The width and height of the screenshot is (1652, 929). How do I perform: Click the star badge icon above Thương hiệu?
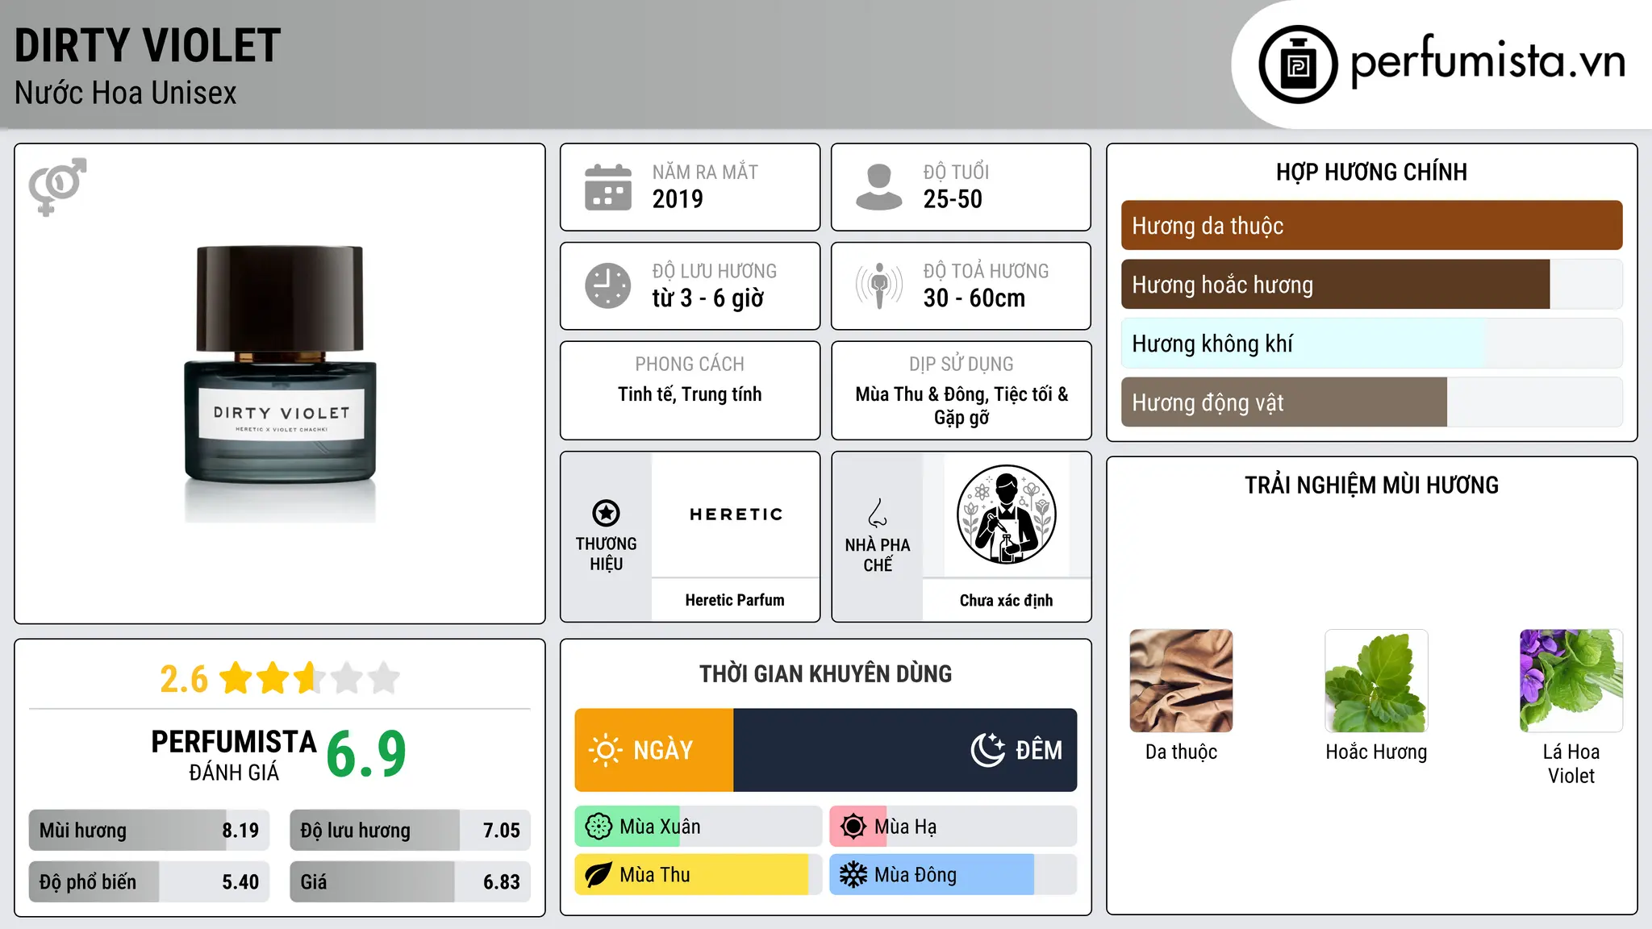coord(606,513)
